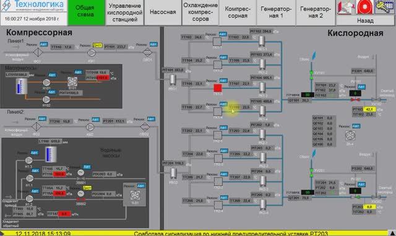Switch to the Насосная tab
The width and height of the screenshot is (396, 236).
163,12
